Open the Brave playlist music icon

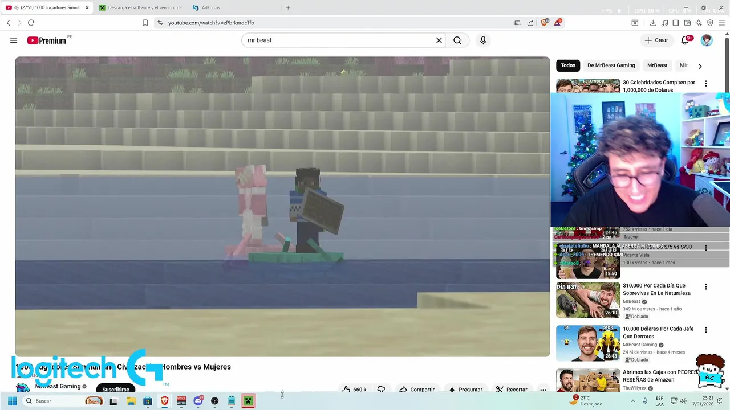[664, 23]
